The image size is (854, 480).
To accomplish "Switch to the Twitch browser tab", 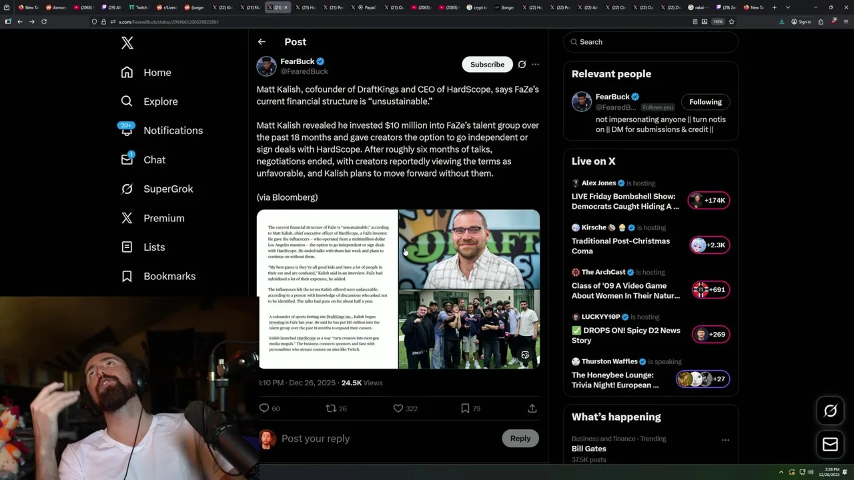I will point(139,7).
